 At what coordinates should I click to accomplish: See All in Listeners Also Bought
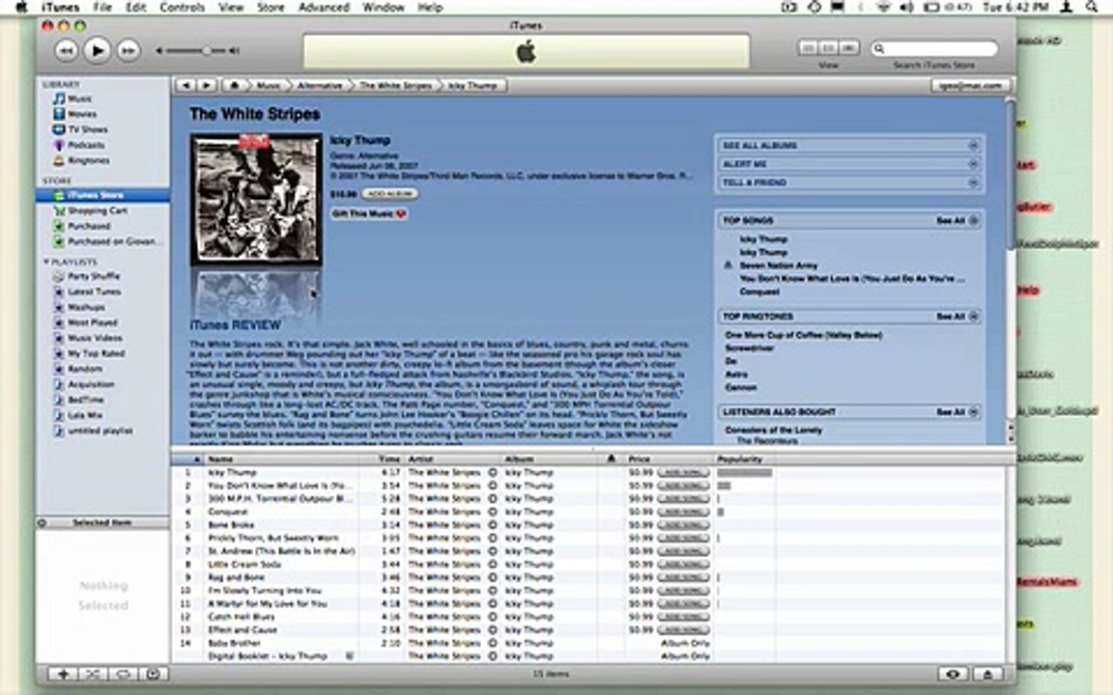point(956,412)
